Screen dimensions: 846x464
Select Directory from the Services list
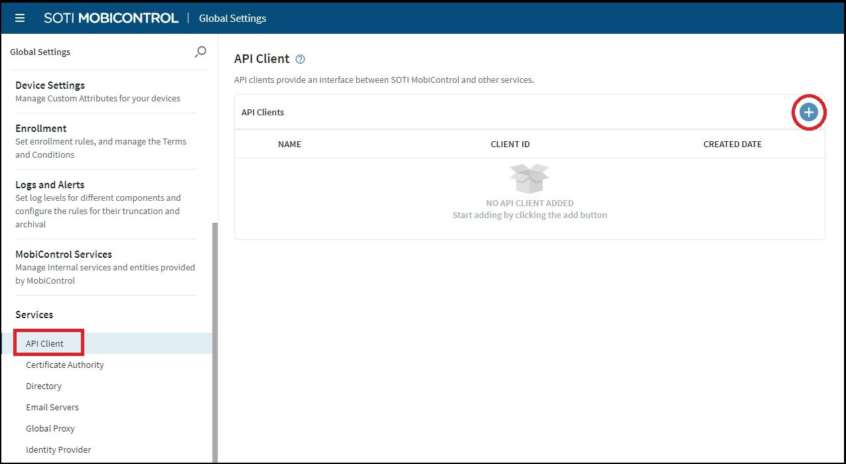[x=44, y=386]
